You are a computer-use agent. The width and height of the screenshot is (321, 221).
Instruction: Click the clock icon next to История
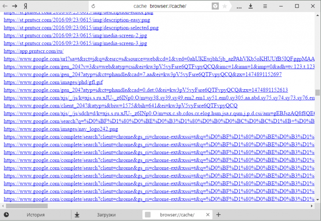click(6, 215)
